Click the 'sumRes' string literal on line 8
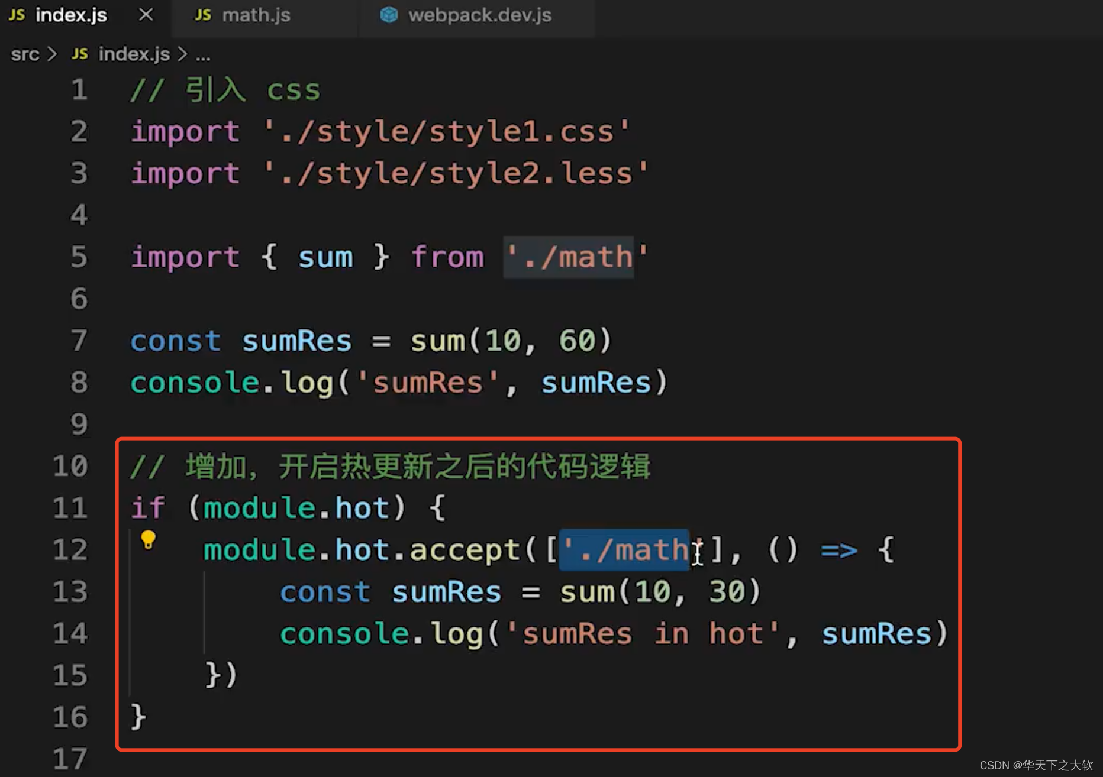The width and height of the screenshot is (1103, 777). [x=428, y=383]
